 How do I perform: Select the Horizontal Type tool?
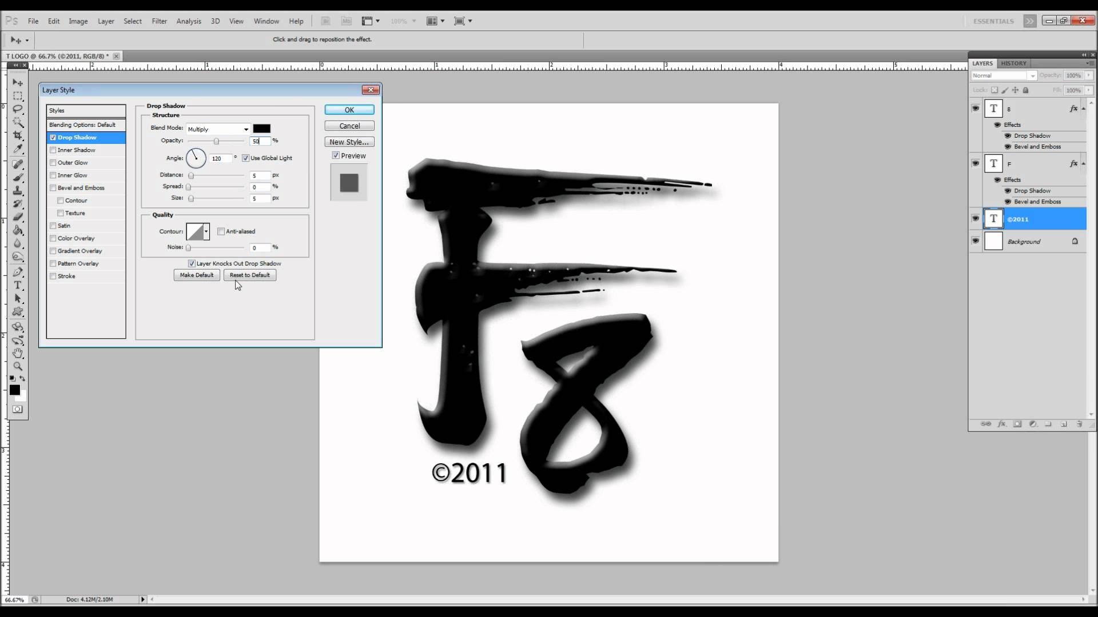[18, 285]
